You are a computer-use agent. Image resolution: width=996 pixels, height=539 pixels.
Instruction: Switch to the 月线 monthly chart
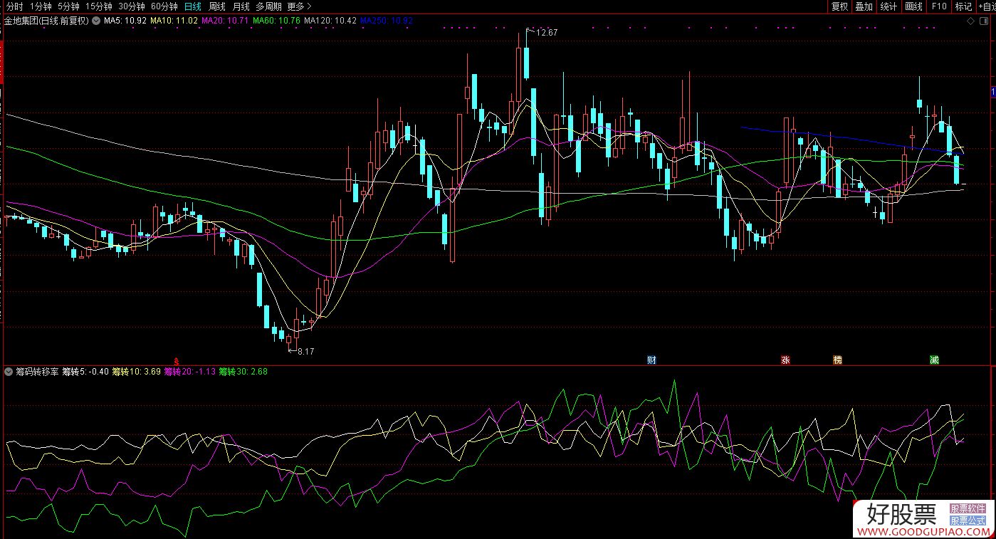point(241,6)
